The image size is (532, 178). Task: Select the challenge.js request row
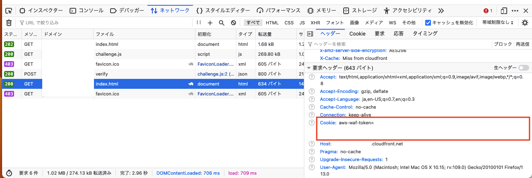[152, 54]
